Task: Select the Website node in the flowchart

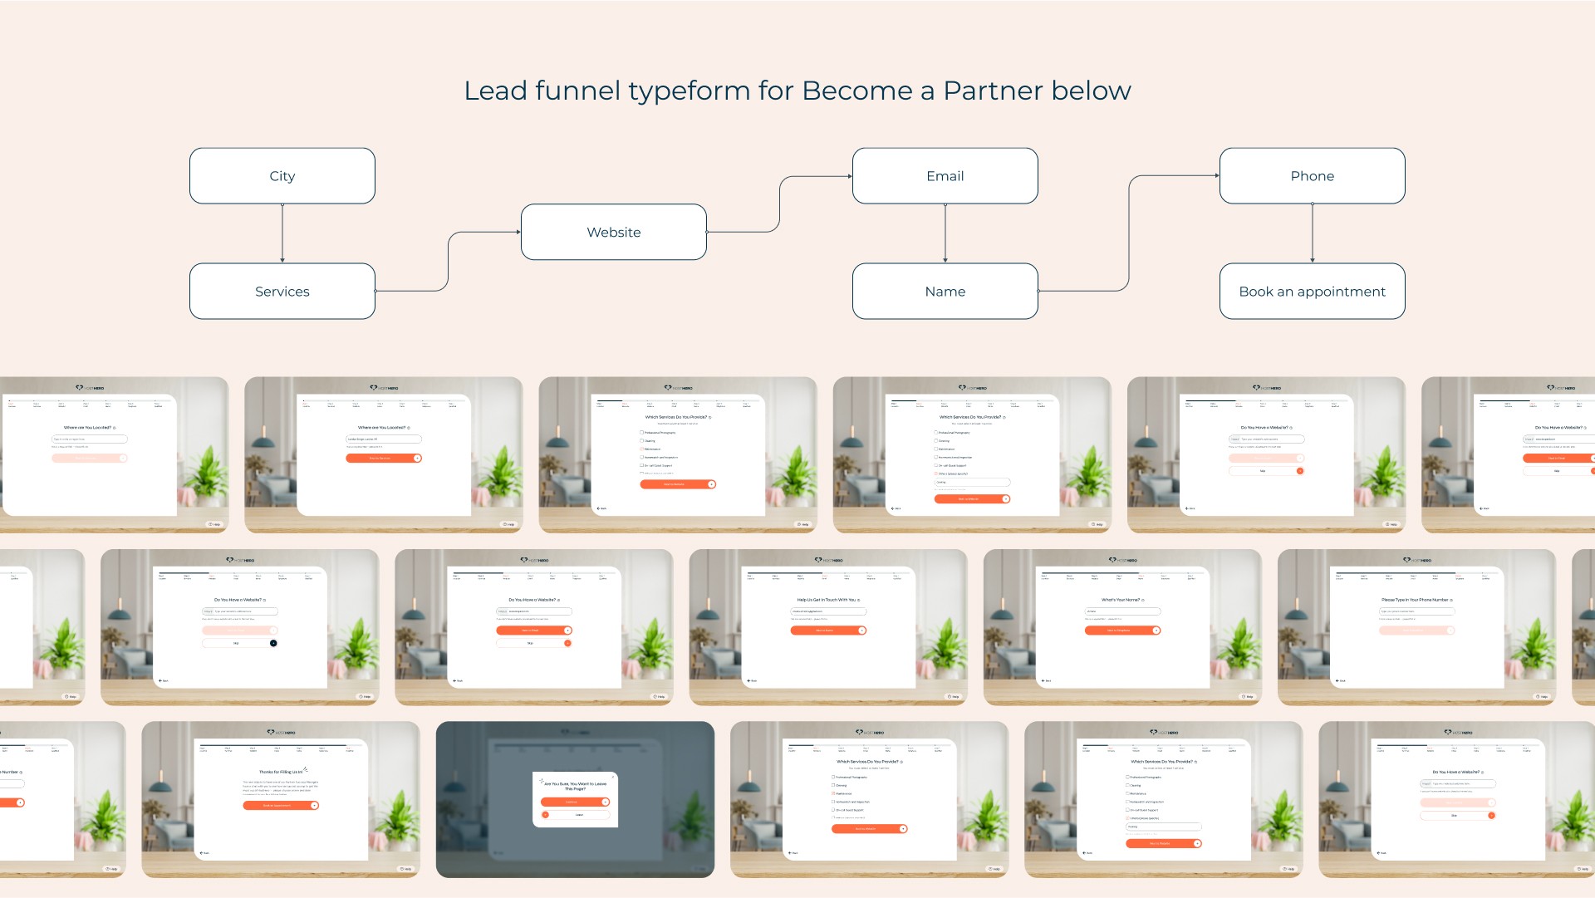Action: coord(613,233)
